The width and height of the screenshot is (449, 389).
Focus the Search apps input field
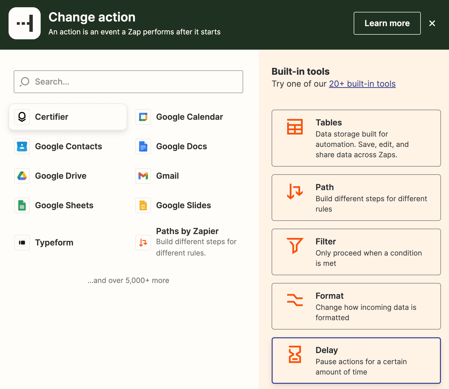[128, 82]
